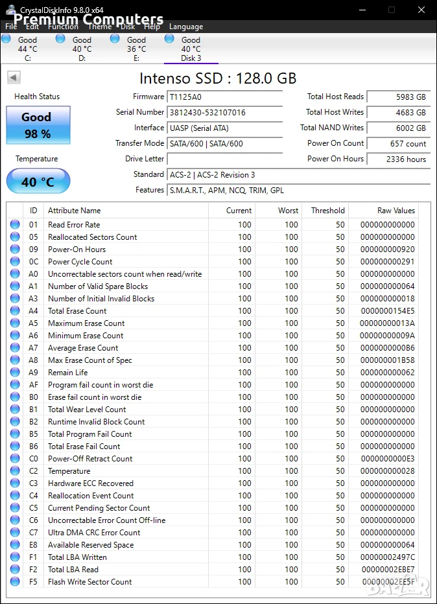
Task: Open the Edit menu
Action: click(32, 26)
